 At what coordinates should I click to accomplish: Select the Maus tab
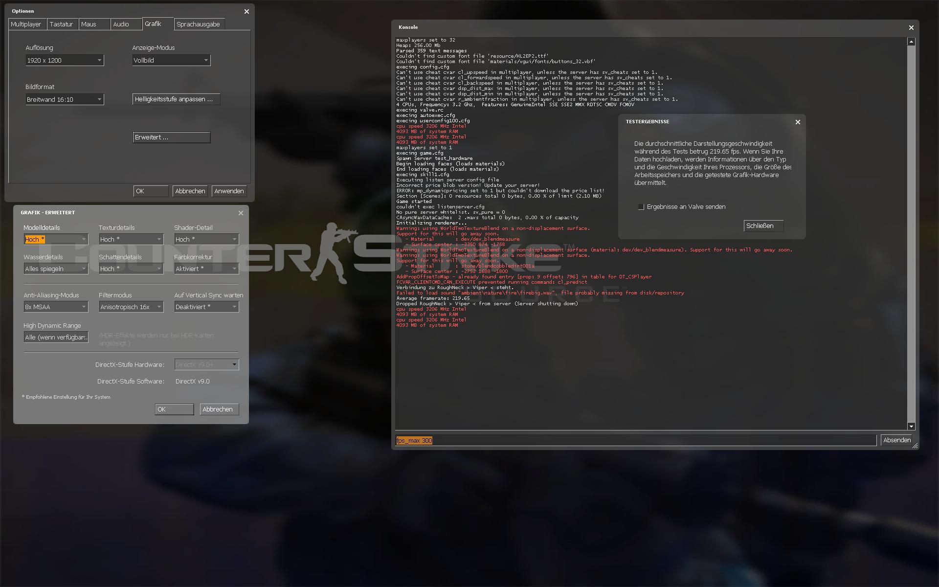tap(94, 24)
